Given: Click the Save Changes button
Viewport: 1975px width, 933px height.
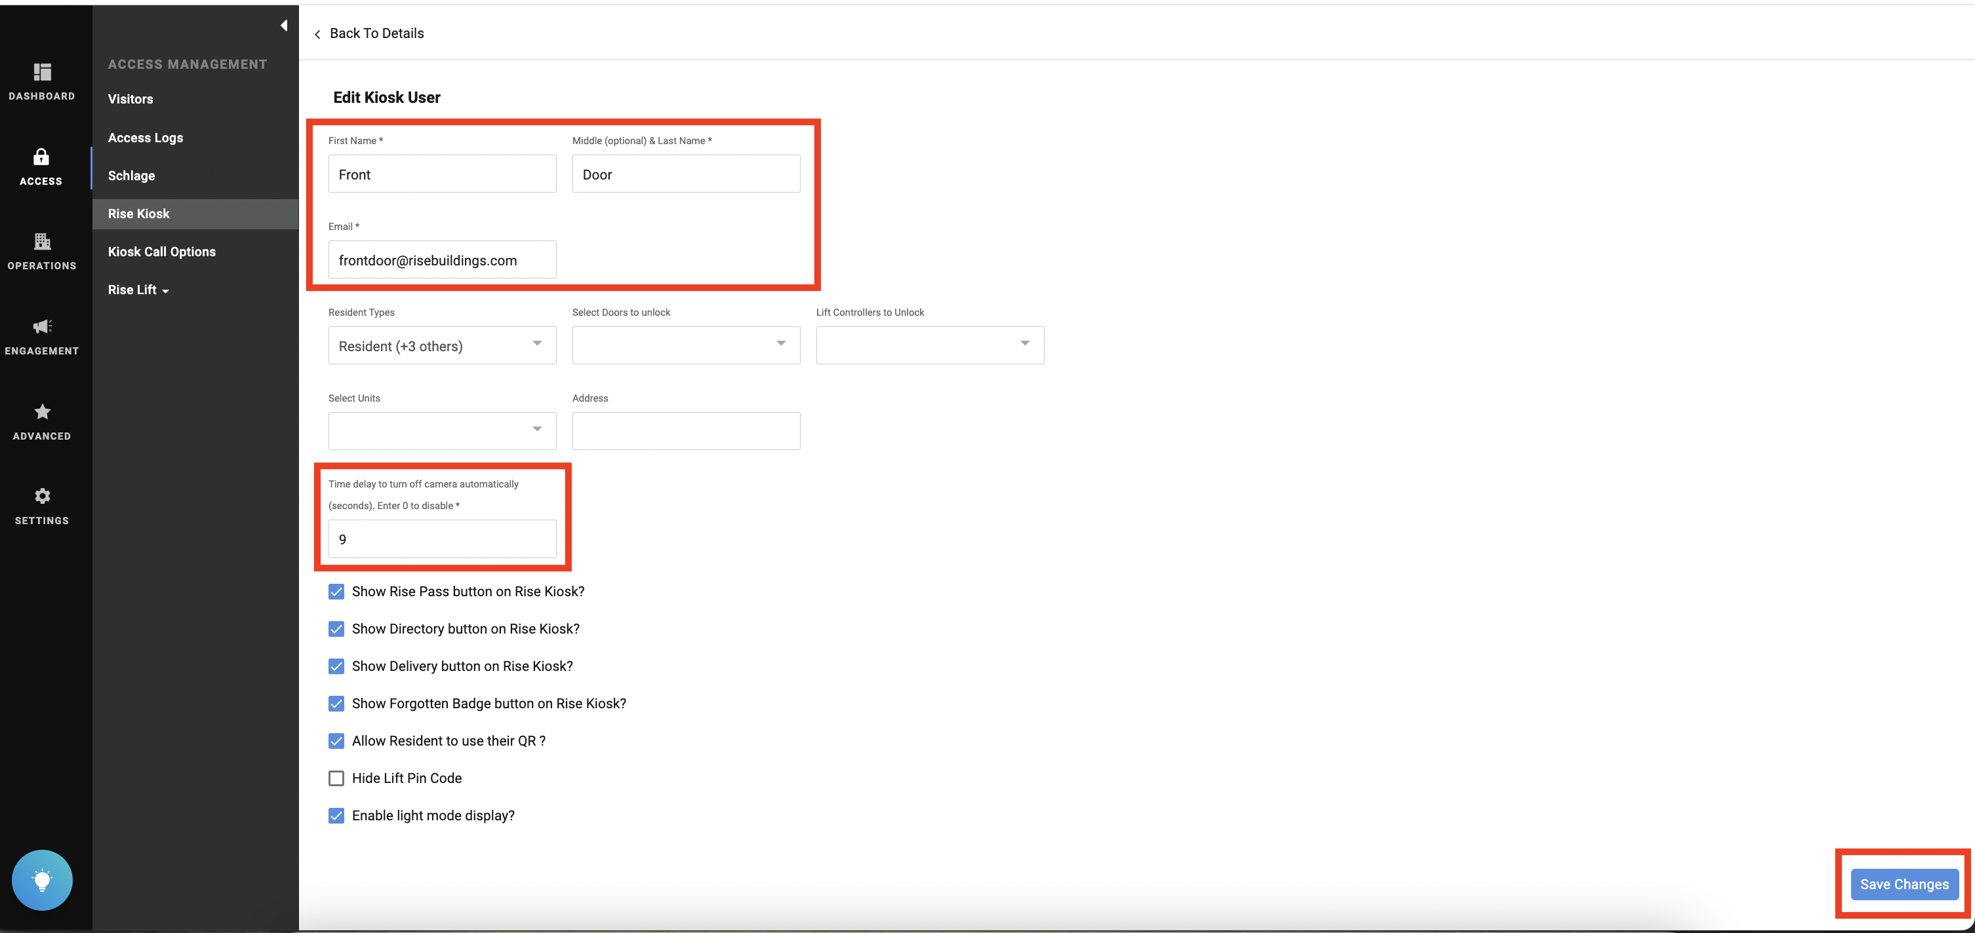Looking at the screenshot, I should (x=1904, y=884).
